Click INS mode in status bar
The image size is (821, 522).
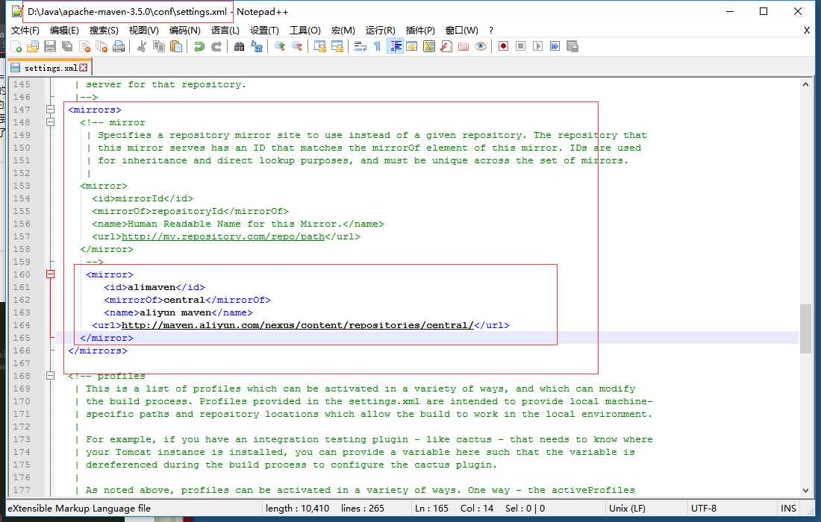(x=788, y=508)
